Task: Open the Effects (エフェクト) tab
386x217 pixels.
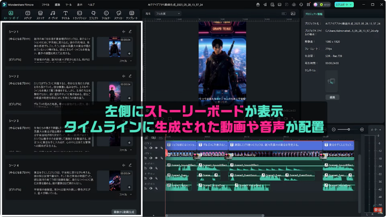Action: click(x=94, y=15)
